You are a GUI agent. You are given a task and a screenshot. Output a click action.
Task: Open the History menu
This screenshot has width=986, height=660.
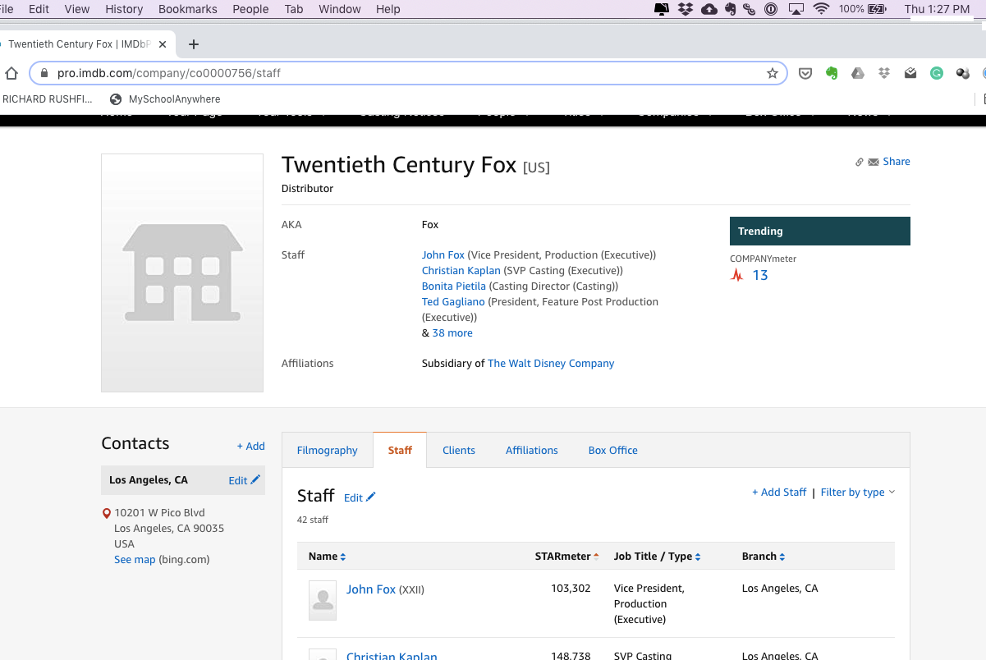coord(124,9)
